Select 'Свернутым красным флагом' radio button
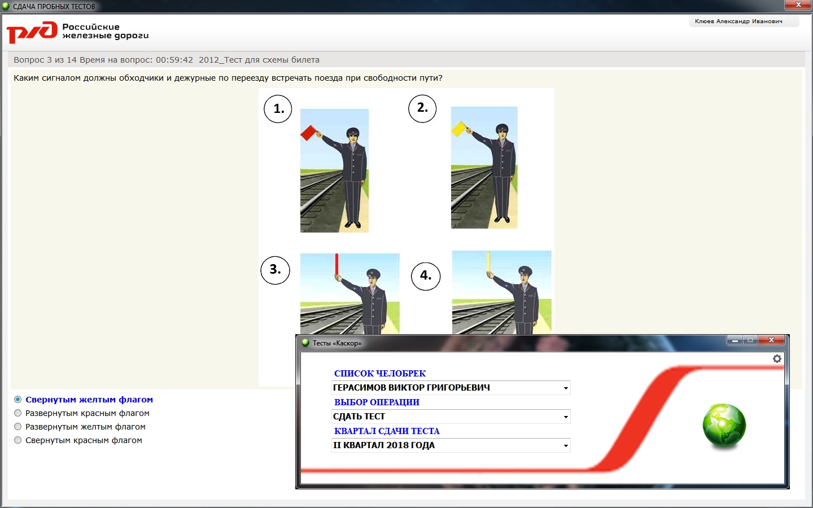Image resolution: width=813 pixels, height=508 pixels. point(18,440)
